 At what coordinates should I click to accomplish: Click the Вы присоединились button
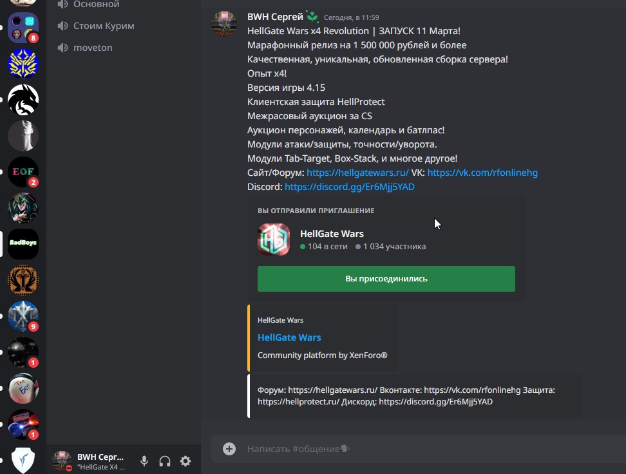point(386,279)
